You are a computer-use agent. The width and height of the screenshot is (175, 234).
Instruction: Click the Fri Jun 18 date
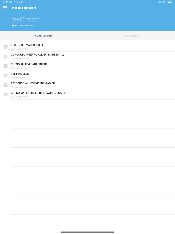point(18,2)
